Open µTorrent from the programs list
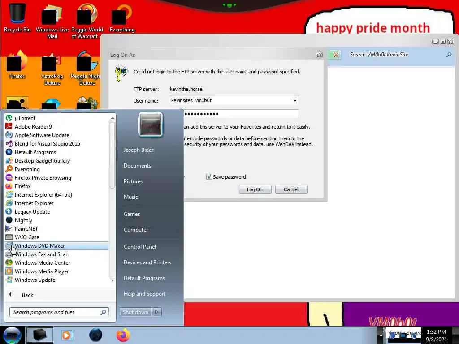This screenshot has height=344, width=459. coord(56,118)
